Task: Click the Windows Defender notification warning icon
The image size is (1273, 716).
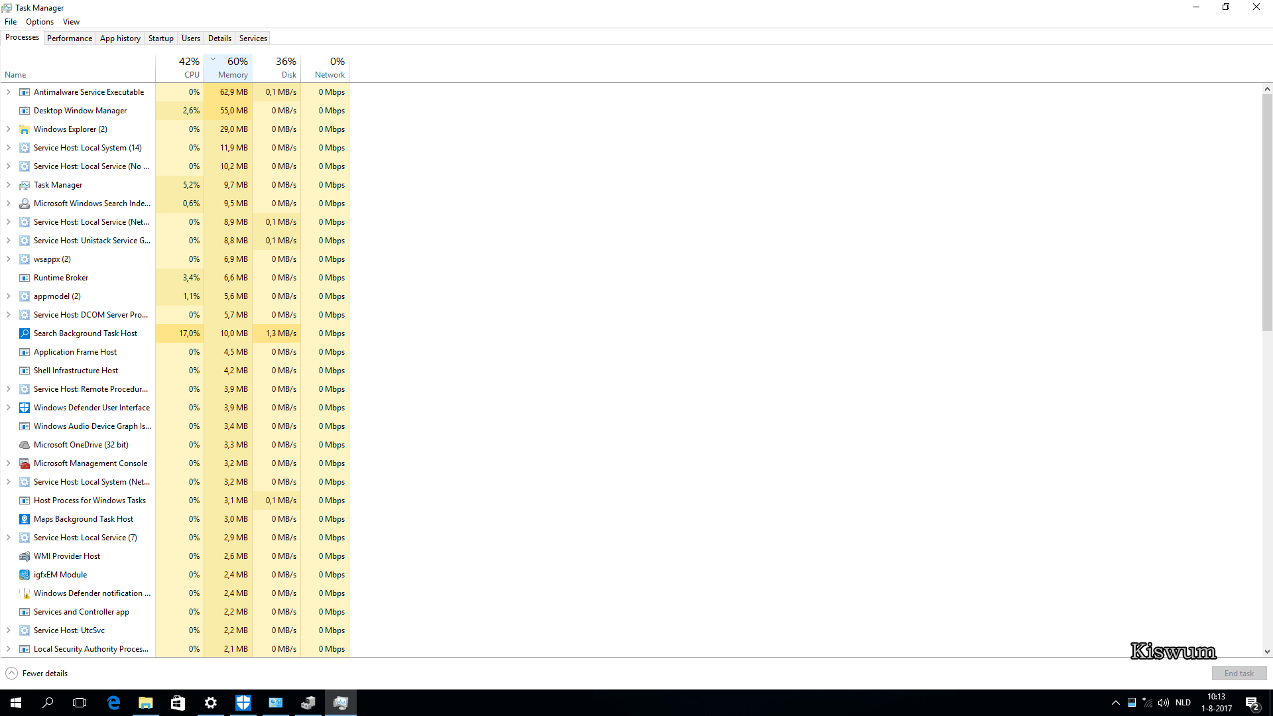Action: click(x=25, y=593)
